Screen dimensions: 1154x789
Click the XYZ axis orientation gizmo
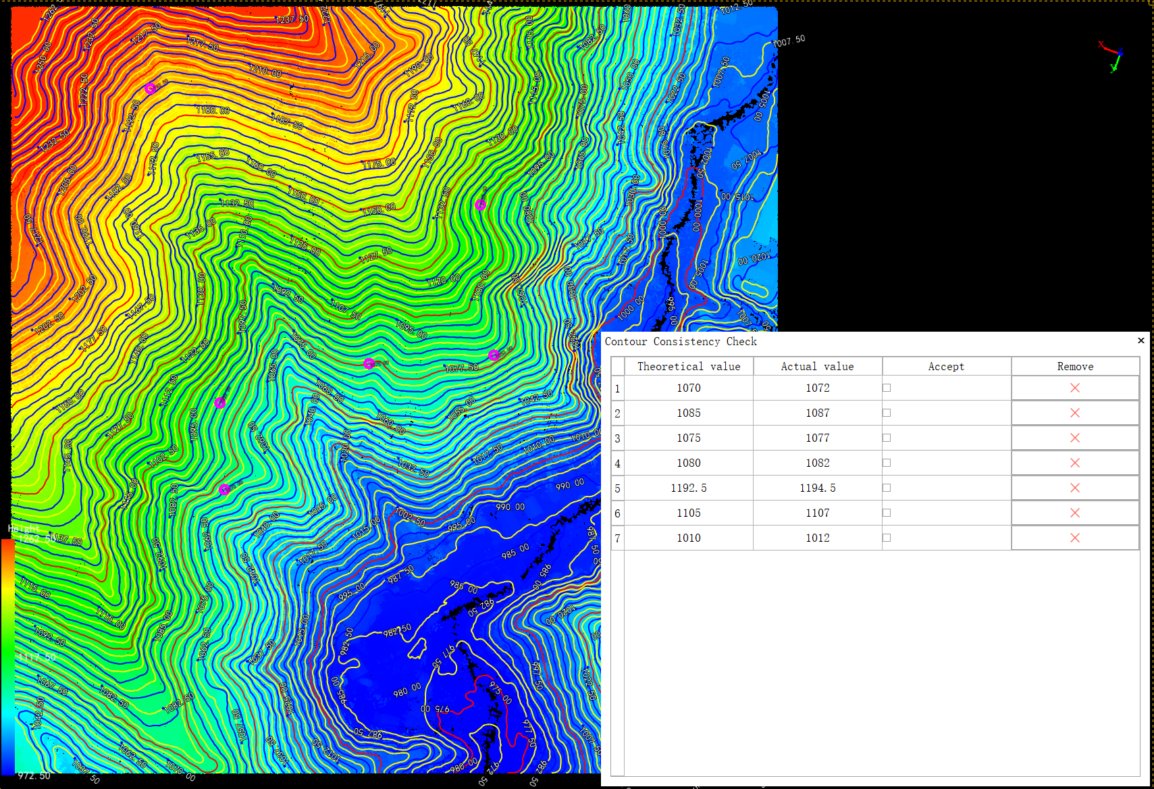point(1111,57)
